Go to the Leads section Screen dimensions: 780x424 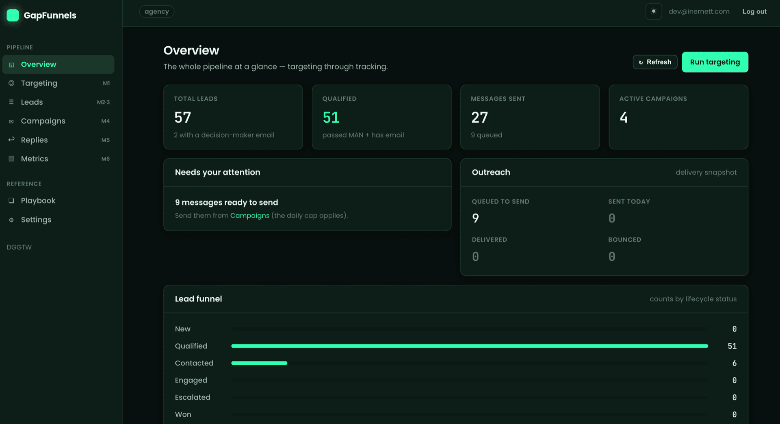pos(58,102)
